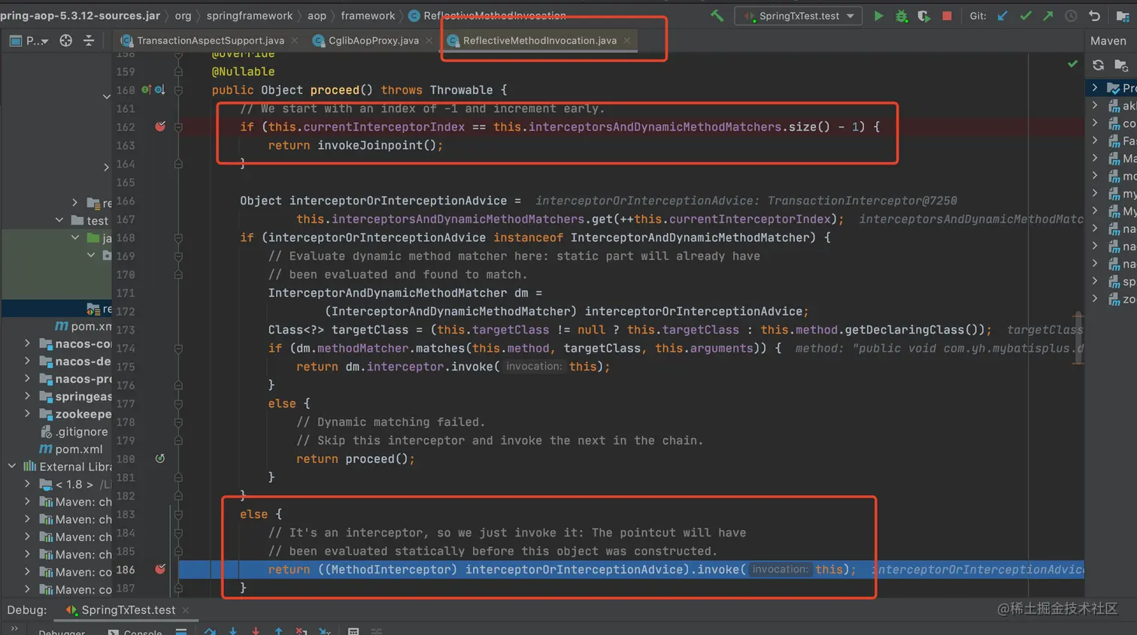Click the editor vertical scrollbar marker
The width and height of the screenshot is (1137, 635).
pyautogui.click(x=1078, y=337)
